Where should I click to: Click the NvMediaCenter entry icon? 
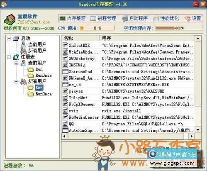pos(65,117)
